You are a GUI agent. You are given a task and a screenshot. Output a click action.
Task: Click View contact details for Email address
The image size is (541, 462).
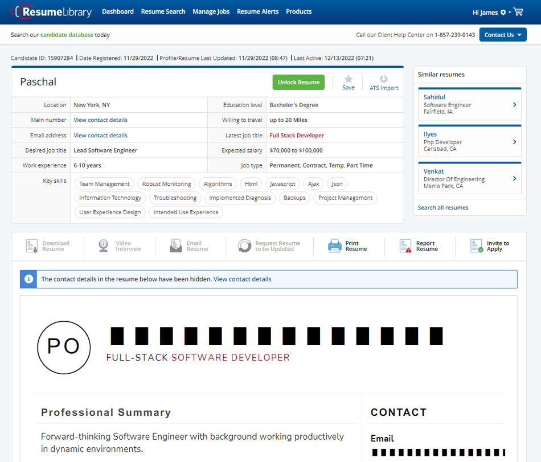click(x=100, y=136)
